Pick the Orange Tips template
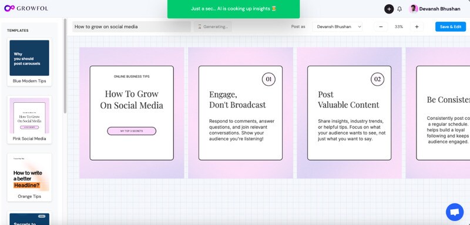This screenshot has height=225, width=470. 29,177
